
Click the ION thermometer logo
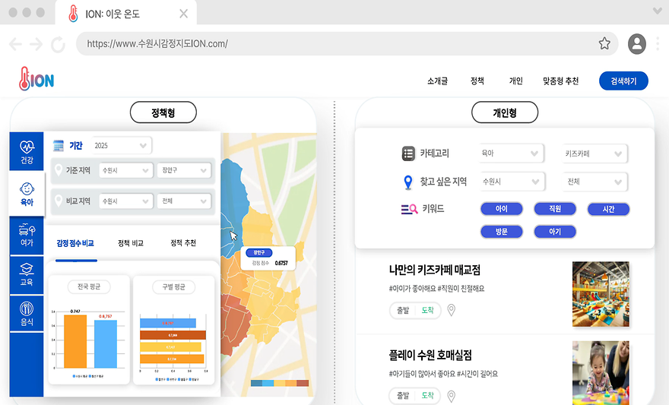coord(36,80)
